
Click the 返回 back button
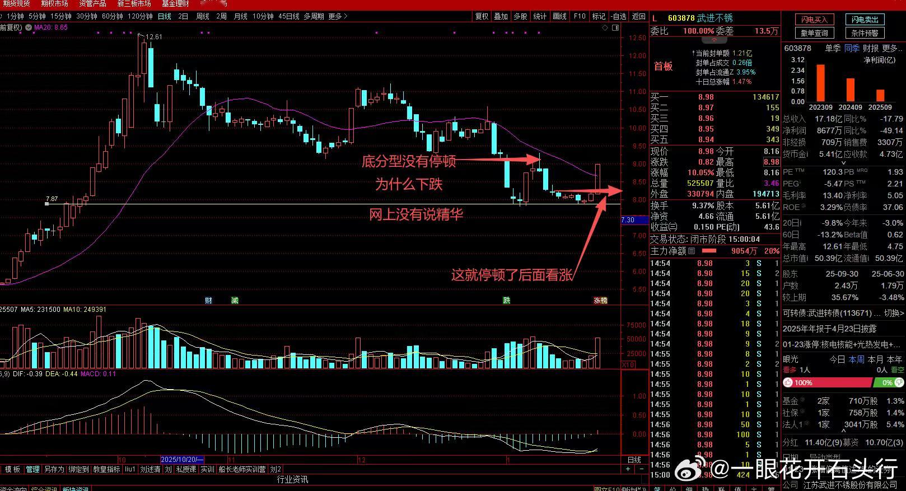(639, 16)
